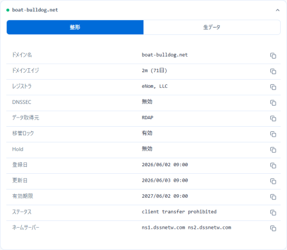
Task: Select the 有効 value in 移管ロック row
Action: [x=147, y=133]
